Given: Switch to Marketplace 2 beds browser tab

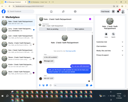Looking at the screenshot, I should tap(39, 2).
